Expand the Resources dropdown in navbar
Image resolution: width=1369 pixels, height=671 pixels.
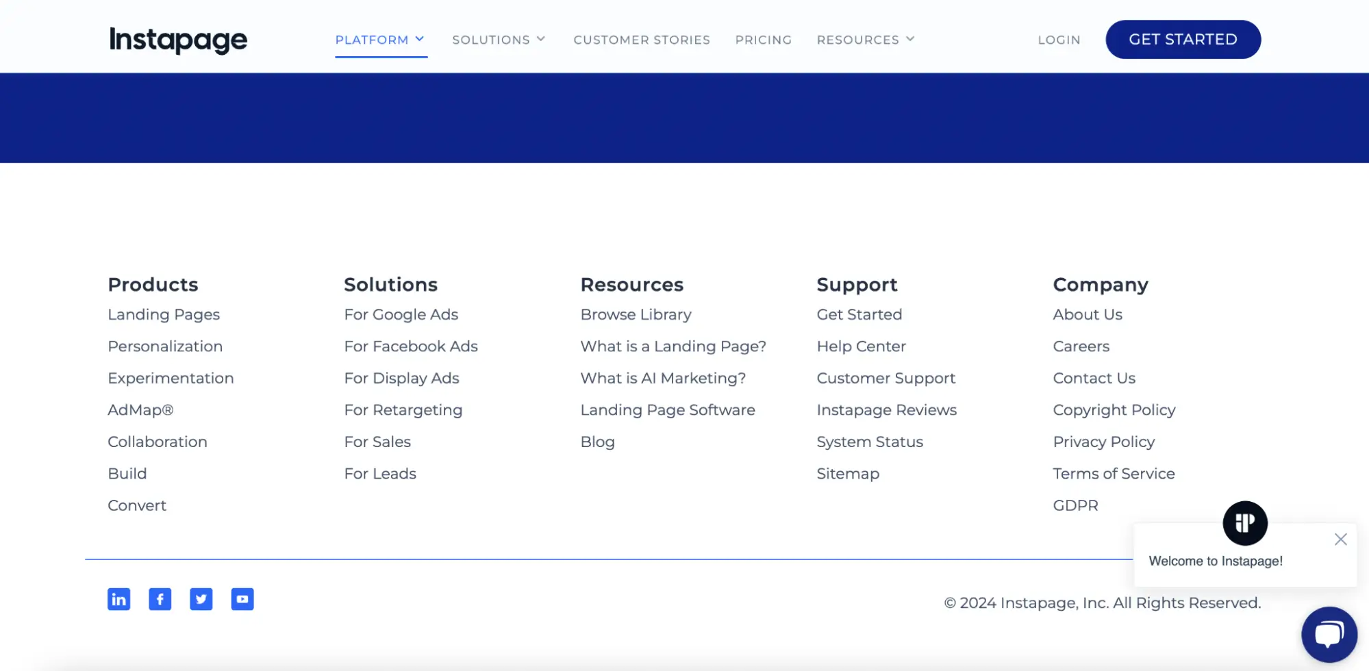click(x=866, y=40)
